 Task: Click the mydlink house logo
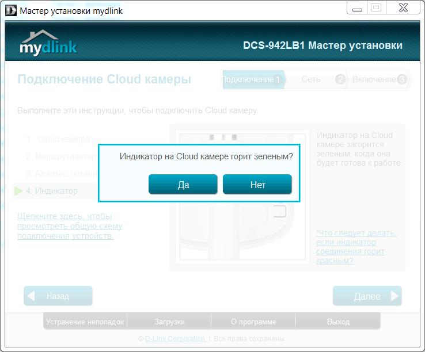click(x=48, y=42)
